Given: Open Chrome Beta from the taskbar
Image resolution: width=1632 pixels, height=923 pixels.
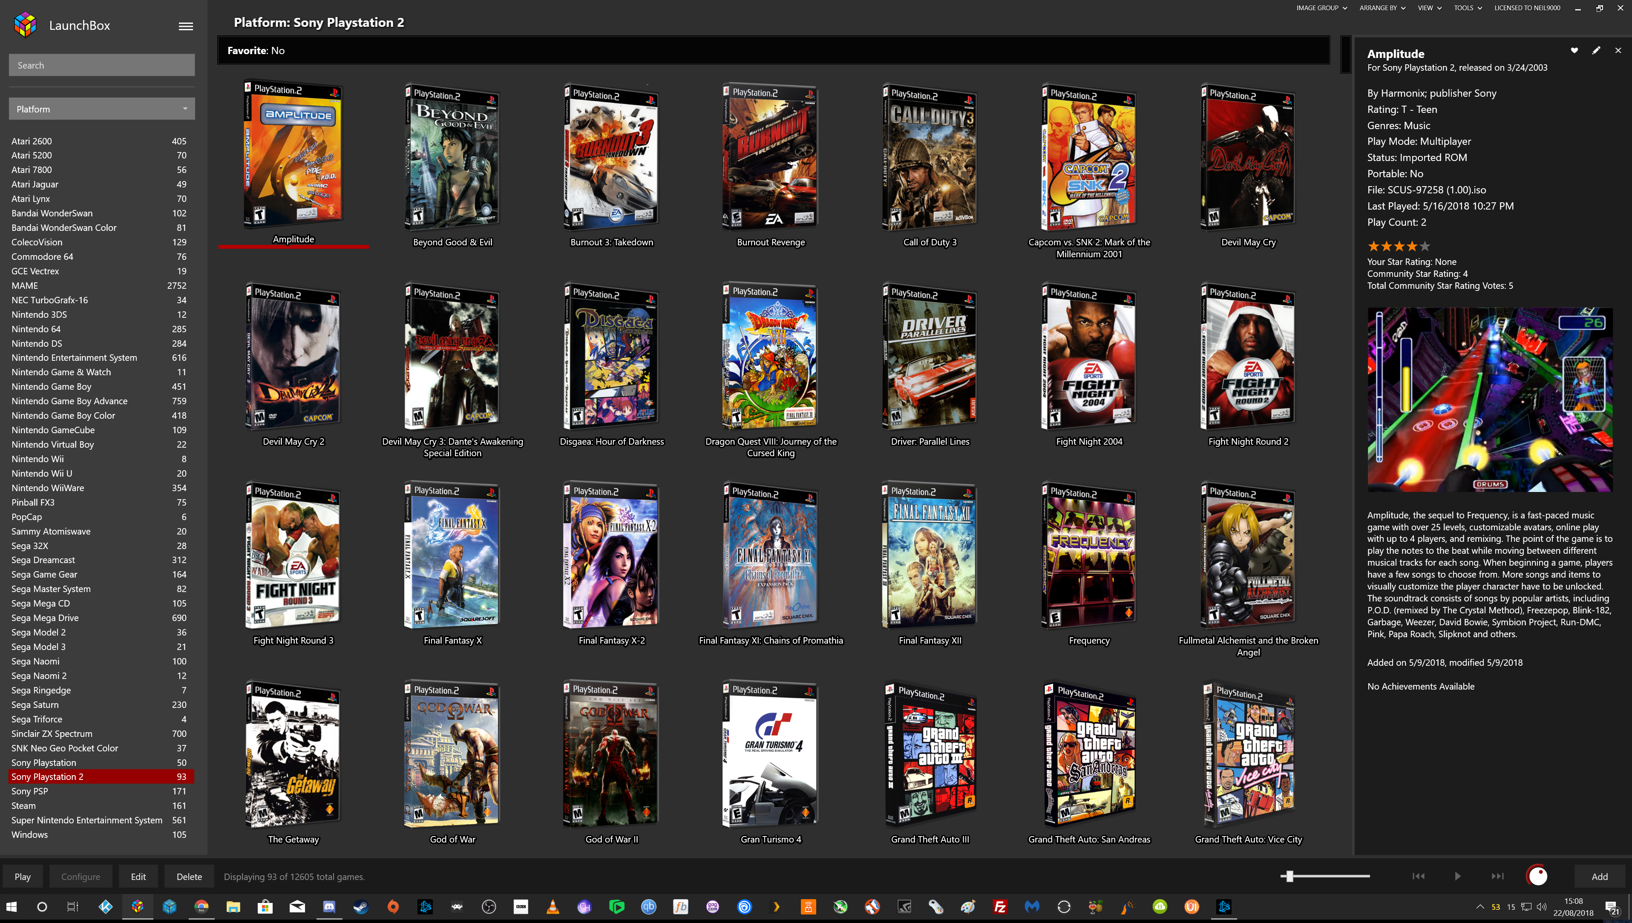Looking at the screenshot, I should pyautogui.click(x=201, y=906).
